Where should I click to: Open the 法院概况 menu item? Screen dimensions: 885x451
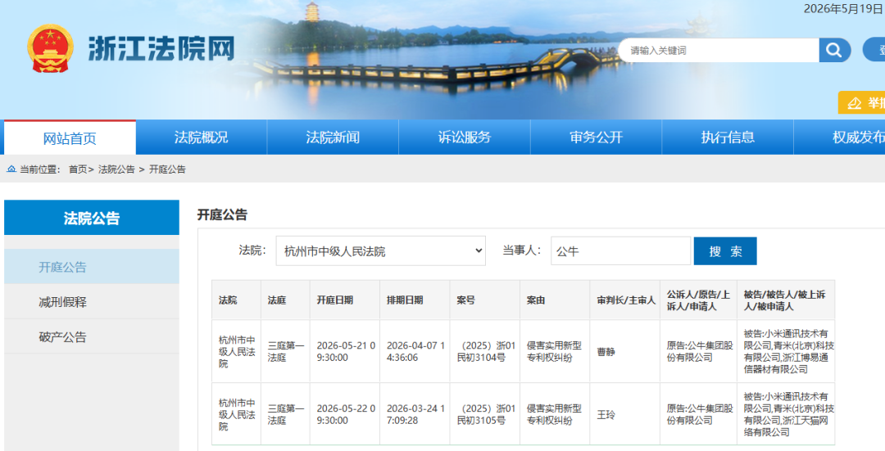point(202,137)
